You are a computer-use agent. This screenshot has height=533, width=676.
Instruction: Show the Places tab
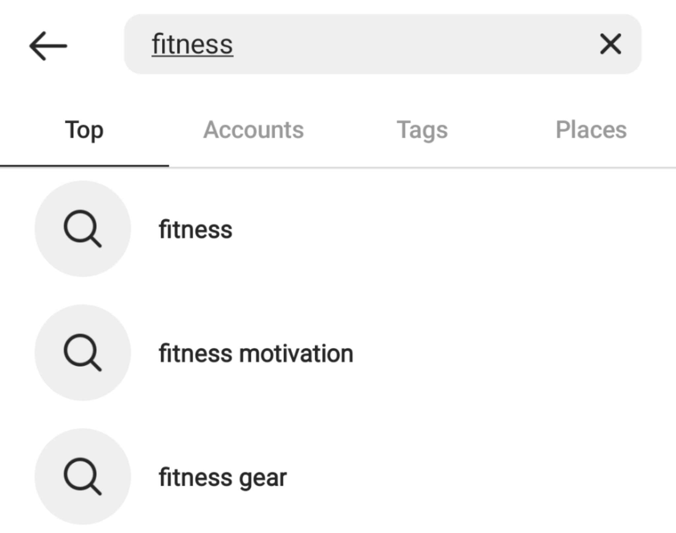591,130
